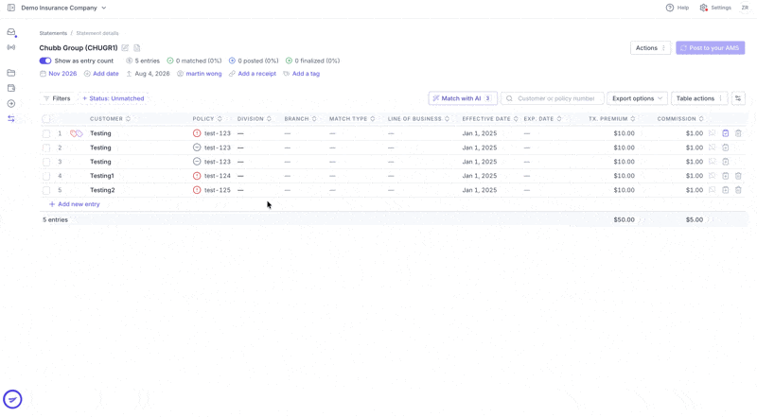The height and width of the screenshot is (417, 757).
Task: Open the chat bubble launcher icon
Action: click(x=12, y=399)
